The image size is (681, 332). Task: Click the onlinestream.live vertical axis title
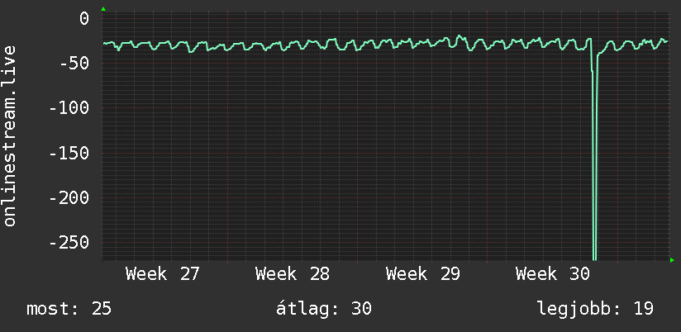[10, 135]
